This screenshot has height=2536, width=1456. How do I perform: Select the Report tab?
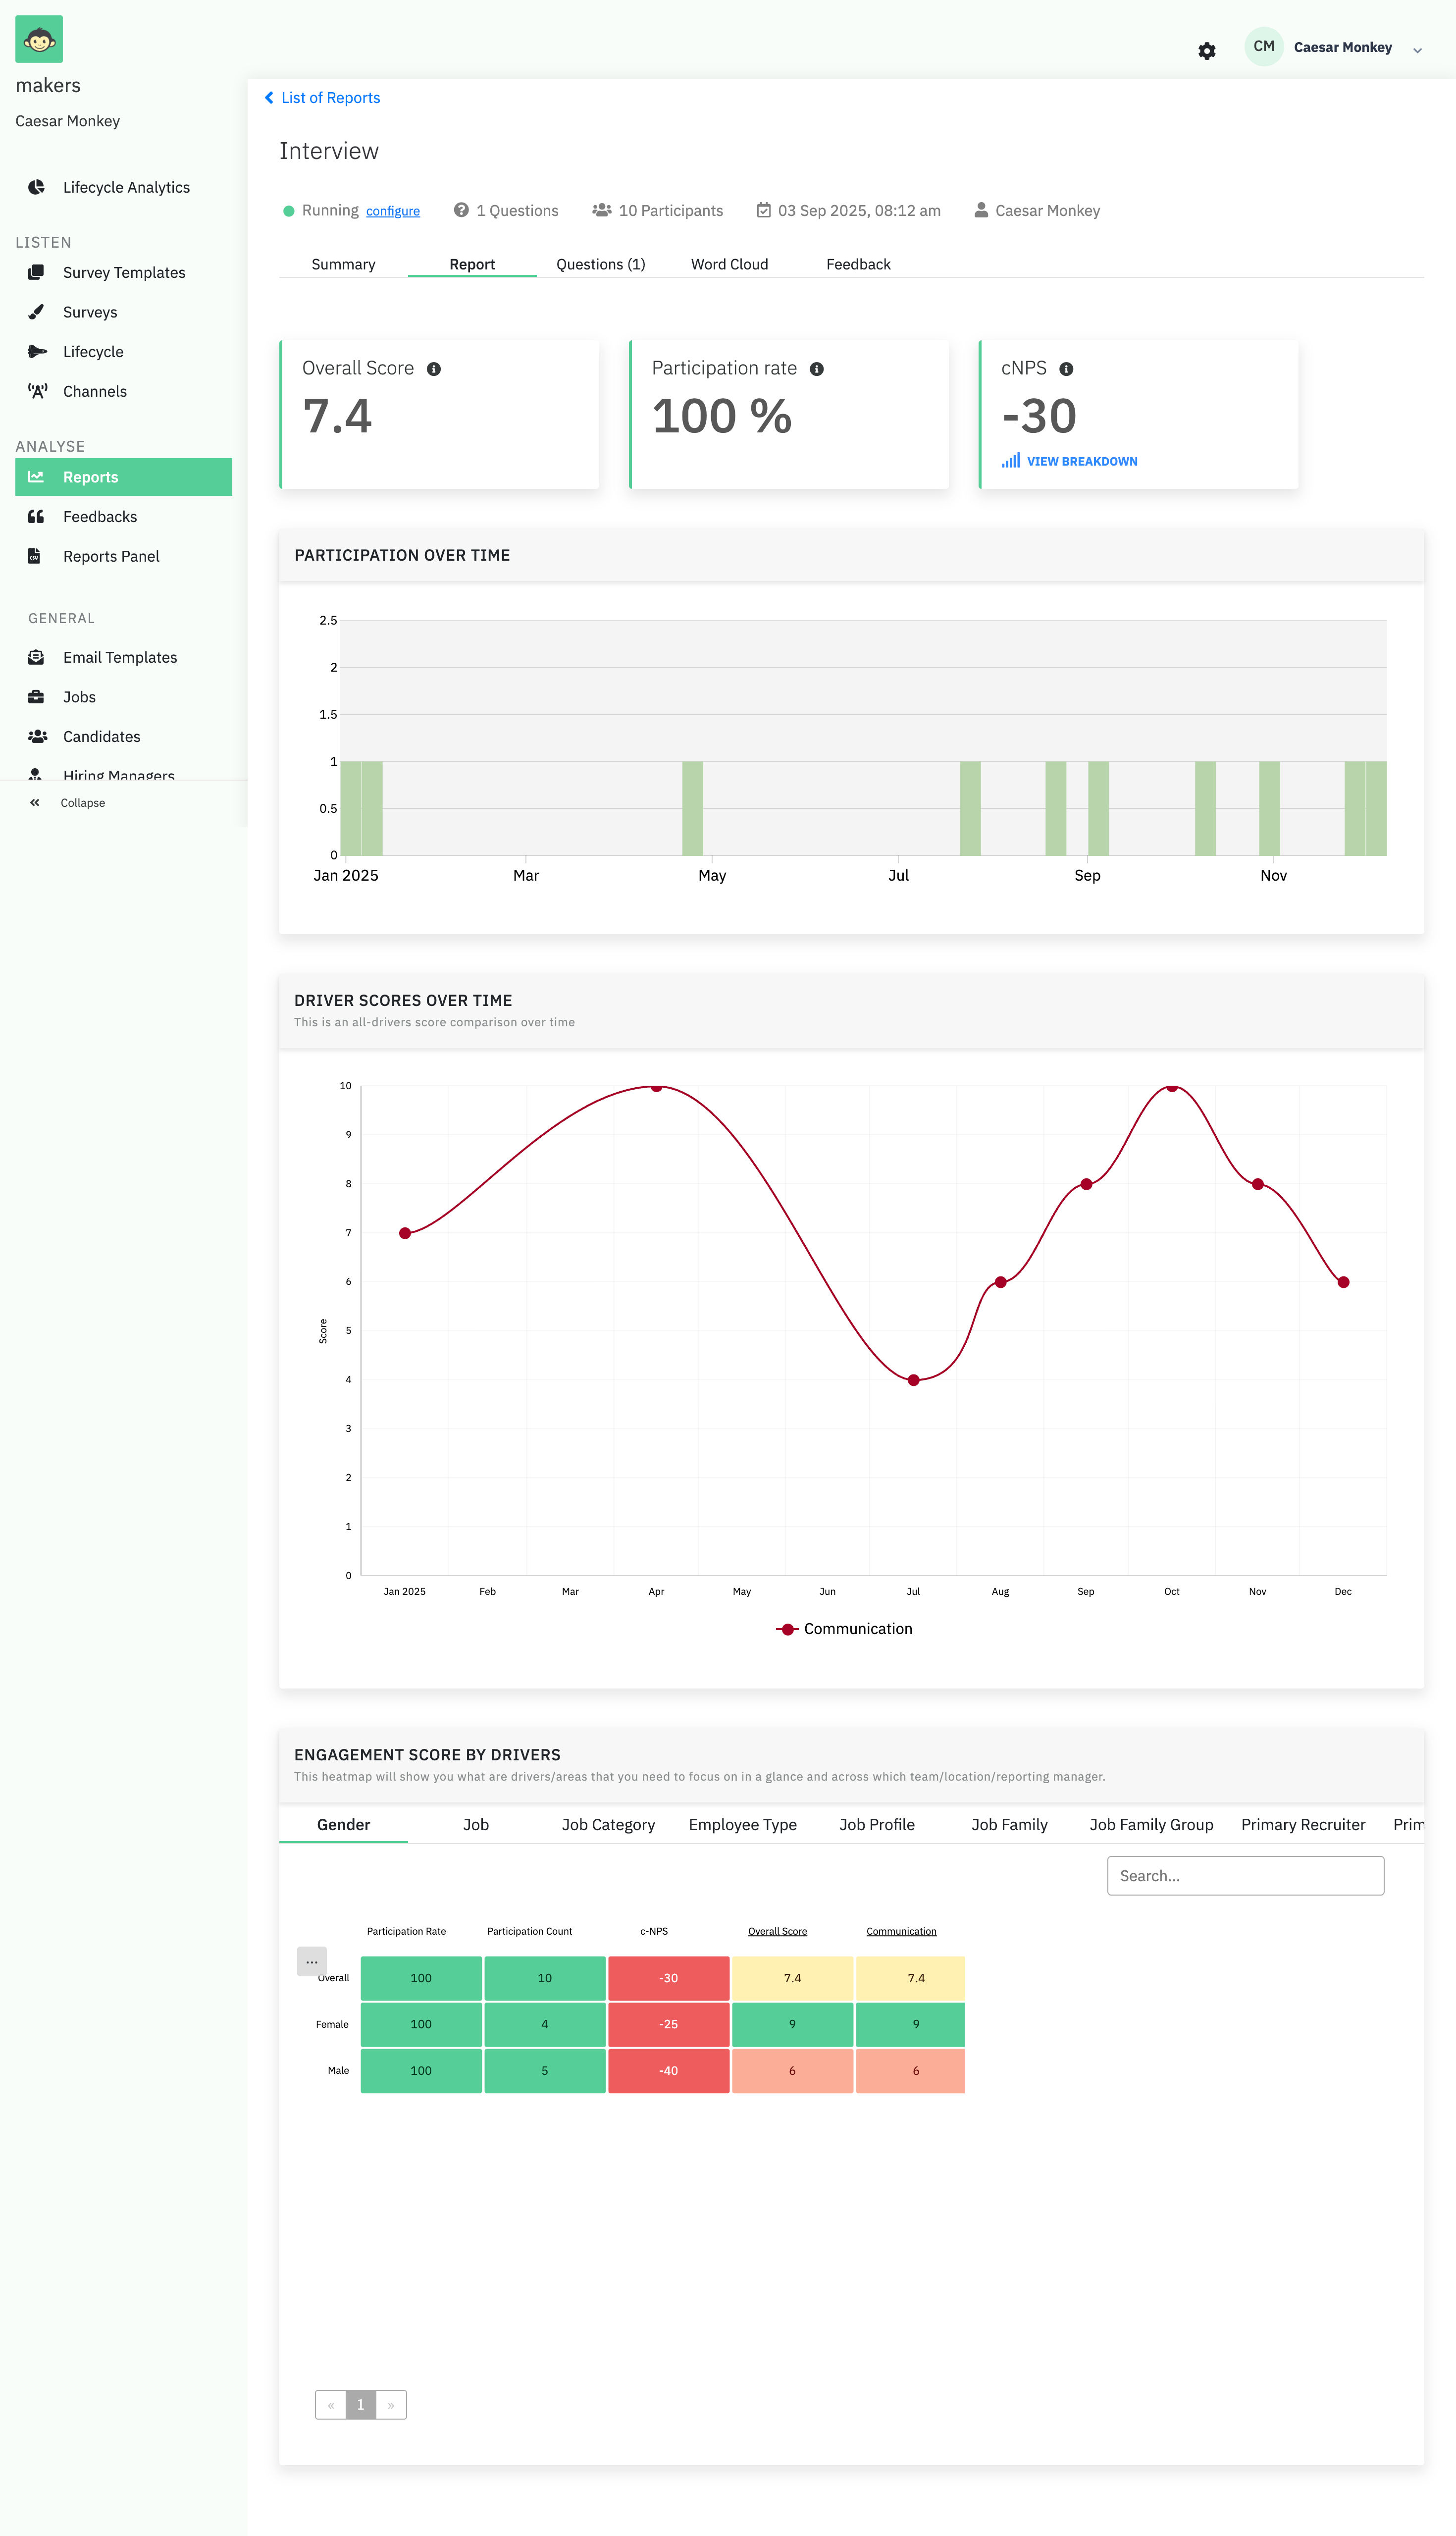tap(472, 264)
